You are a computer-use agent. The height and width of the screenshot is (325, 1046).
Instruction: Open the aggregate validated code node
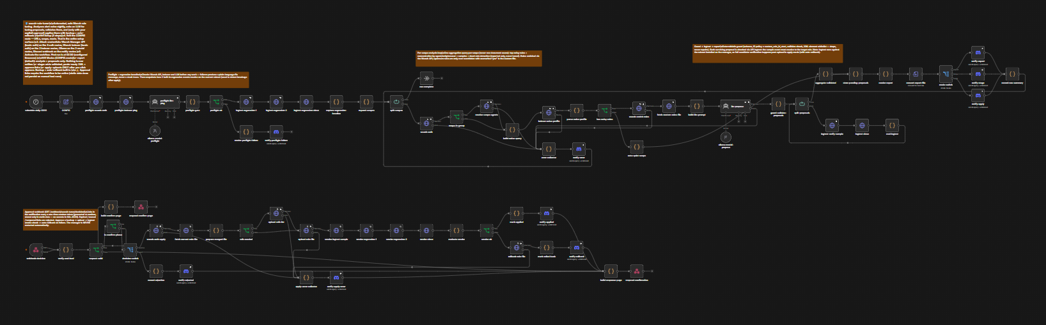point(825,74)
